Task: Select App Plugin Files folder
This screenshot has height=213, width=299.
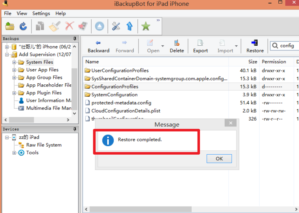Action: pos(43,93)
